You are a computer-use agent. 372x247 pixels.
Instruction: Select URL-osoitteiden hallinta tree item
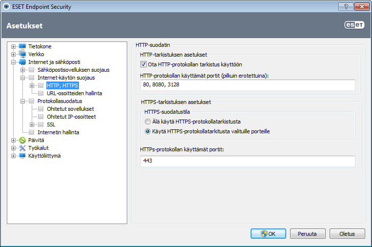(74, 93)
